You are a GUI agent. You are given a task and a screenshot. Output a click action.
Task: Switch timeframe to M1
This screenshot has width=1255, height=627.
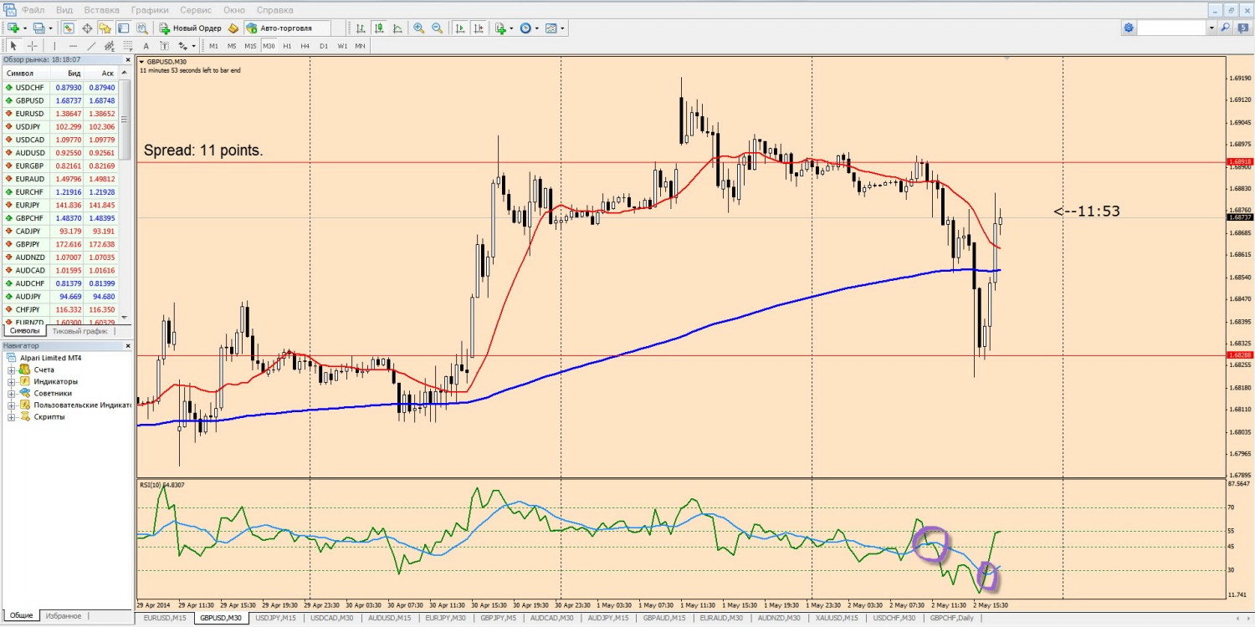[x=213, y=46]
